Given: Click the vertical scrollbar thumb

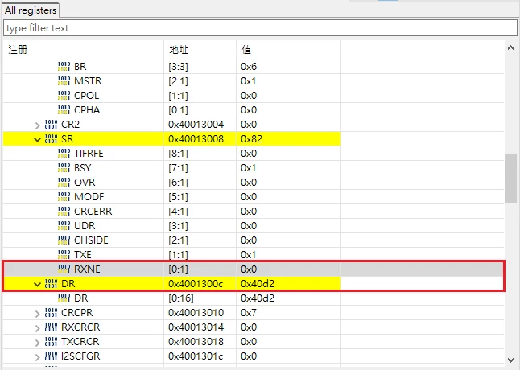Looking at the screenshot, I should (x=510, y=179).
